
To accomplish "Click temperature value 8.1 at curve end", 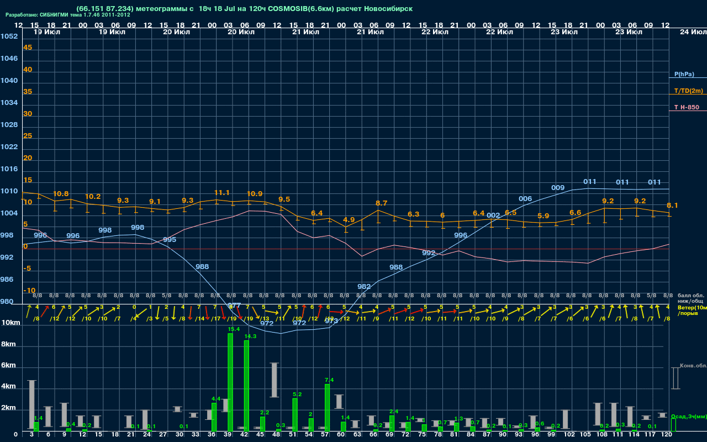I will 672,206.
